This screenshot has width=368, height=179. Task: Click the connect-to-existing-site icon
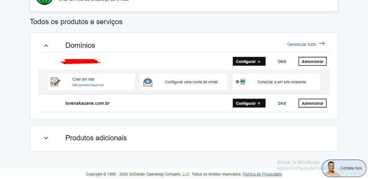[x=240, y=82]
